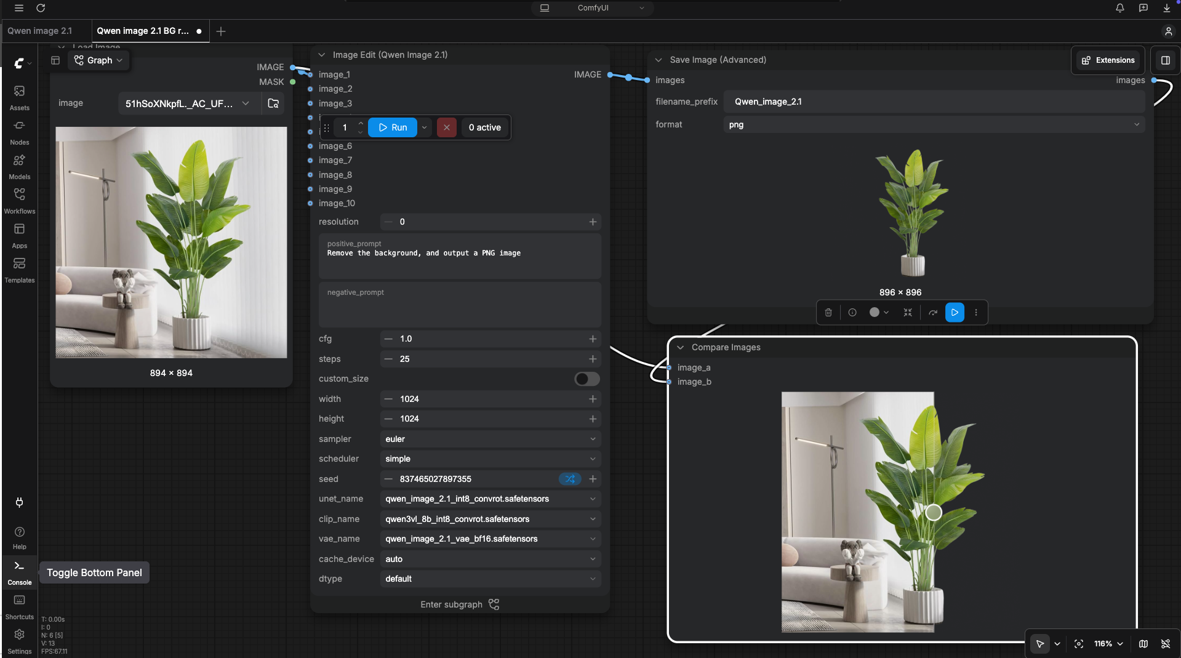
Task: Open the Graph view dropdown
Action: [98, 60]
